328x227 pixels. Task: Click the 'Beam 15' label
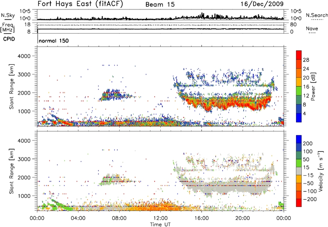(x=160, y=5)
